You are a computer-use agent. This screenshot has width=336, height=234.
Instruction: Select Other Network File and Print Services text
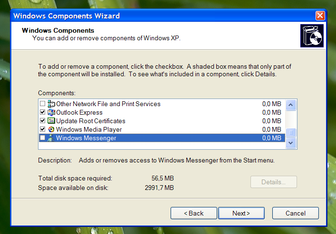pos(108,104)
